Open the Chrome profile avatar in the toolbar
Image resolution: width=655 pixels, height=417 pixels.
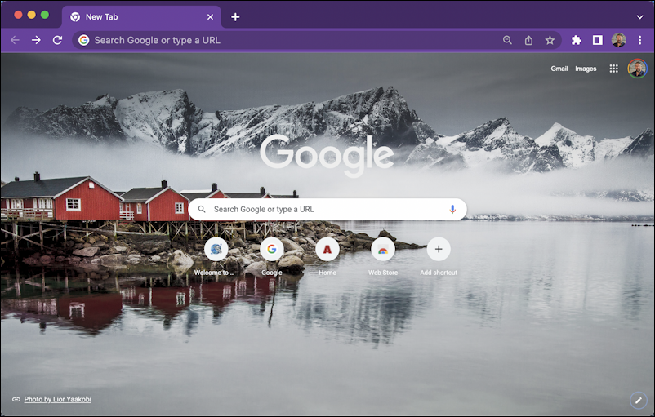tap(619, 40)
